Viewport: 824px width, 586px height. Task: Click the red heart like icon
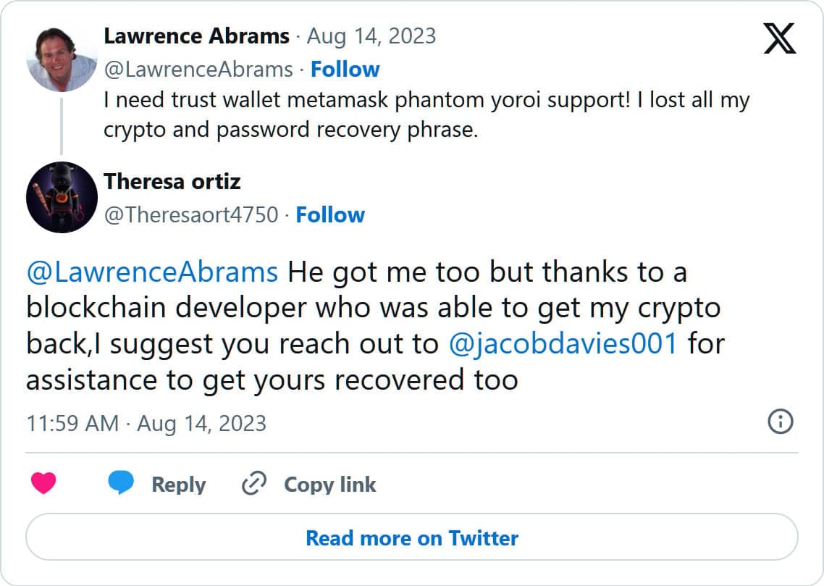(45, 484)
